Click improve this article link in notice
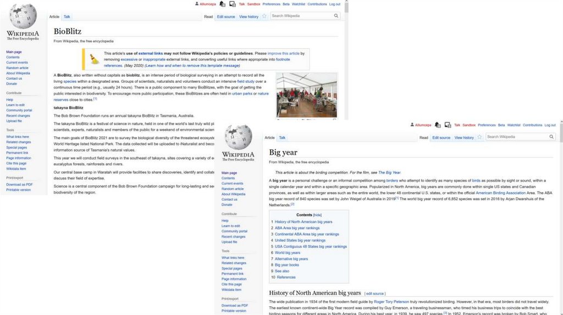 (x=283, y=53)
